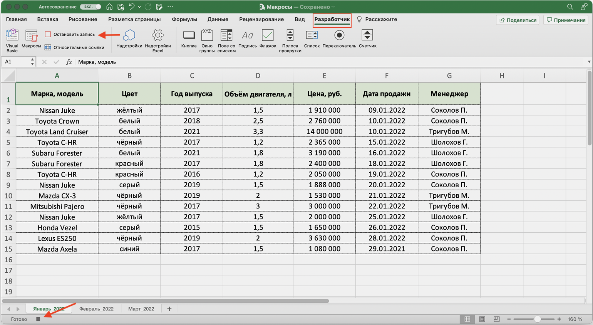Screen dimensions: 593x325
Task: Insert a Подпись label control
Action: [247, 39]
